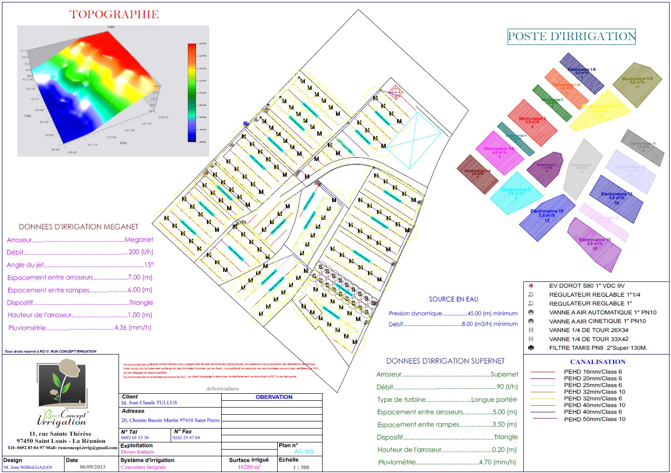Select the blue Electrovanne 10 zone
671x473 pixels.
547,217
